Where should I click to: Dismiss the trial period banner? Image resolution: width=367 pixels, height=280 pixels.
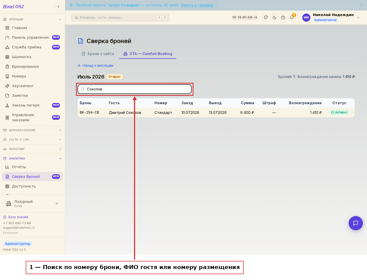(361, 5)
